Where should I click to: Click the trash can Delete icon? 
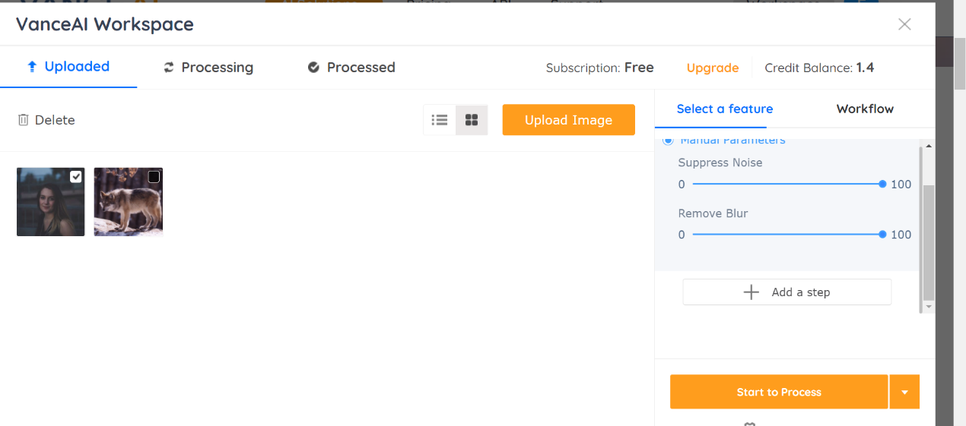[x=24, y=120]
